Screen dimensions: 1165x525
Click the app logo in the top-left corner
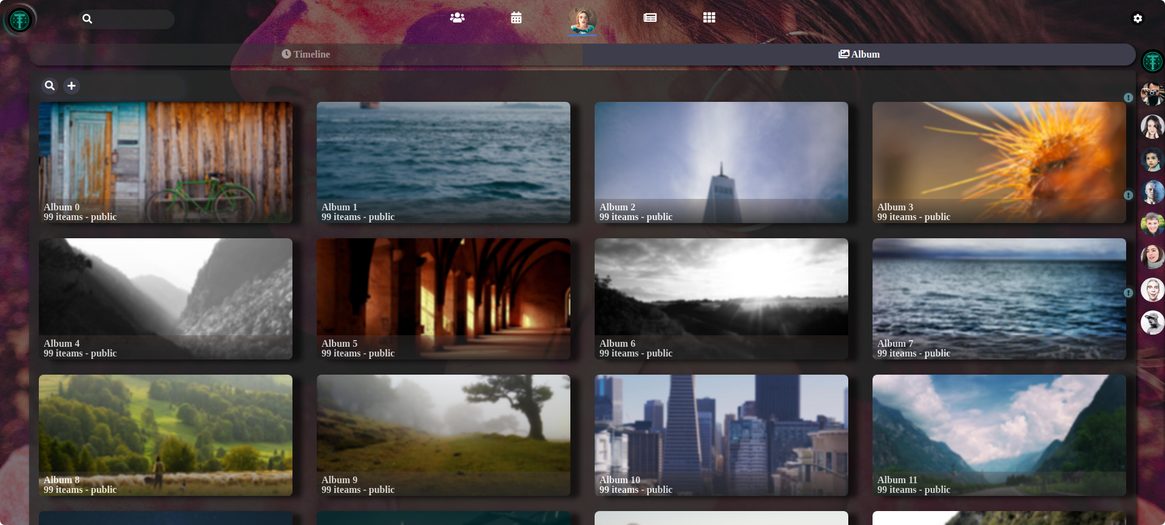pos(19,20)
